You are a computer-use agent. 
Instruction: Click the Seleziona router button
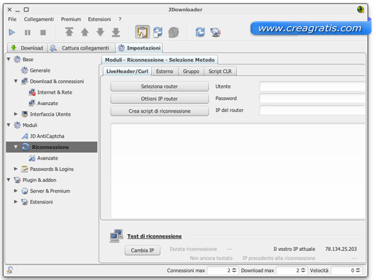pyautogui.click(x=160, y=86)
